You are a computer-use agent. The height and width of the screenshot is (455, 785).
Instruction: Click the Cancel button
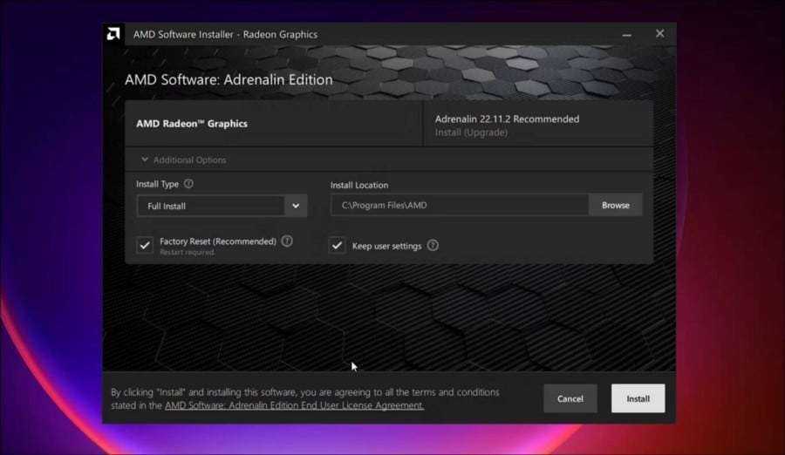570,398
